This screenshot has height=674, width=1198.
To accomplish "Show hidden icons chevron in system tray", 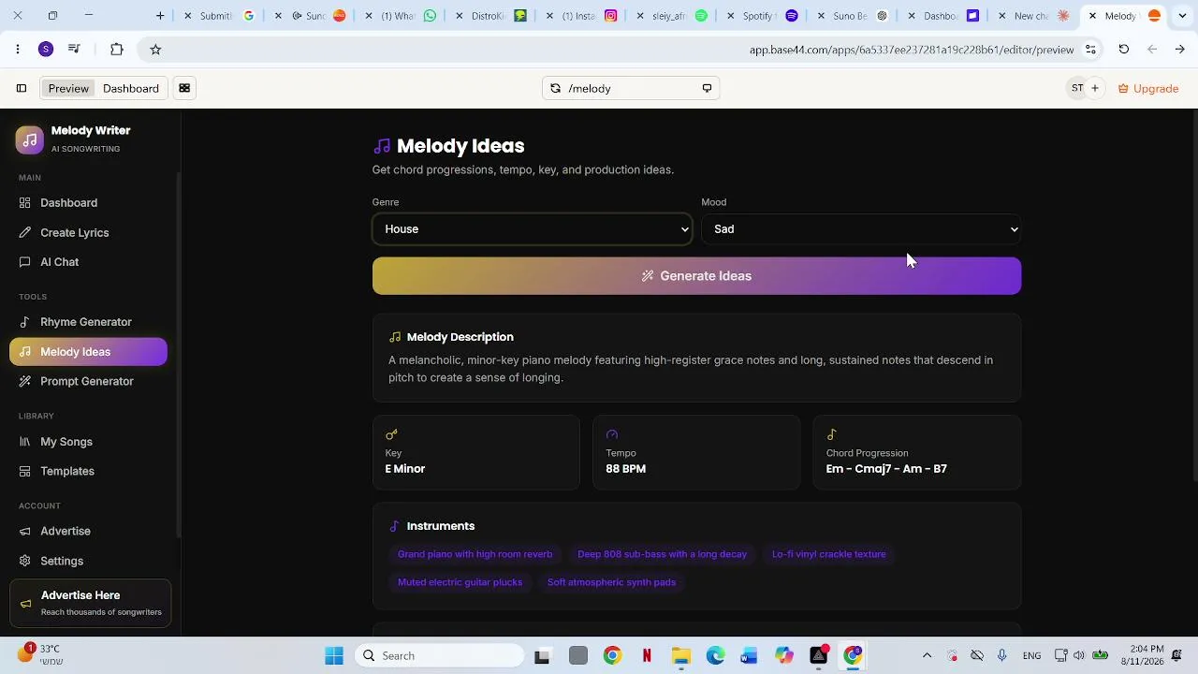I will pyautogui.click(x=928, y=656).
